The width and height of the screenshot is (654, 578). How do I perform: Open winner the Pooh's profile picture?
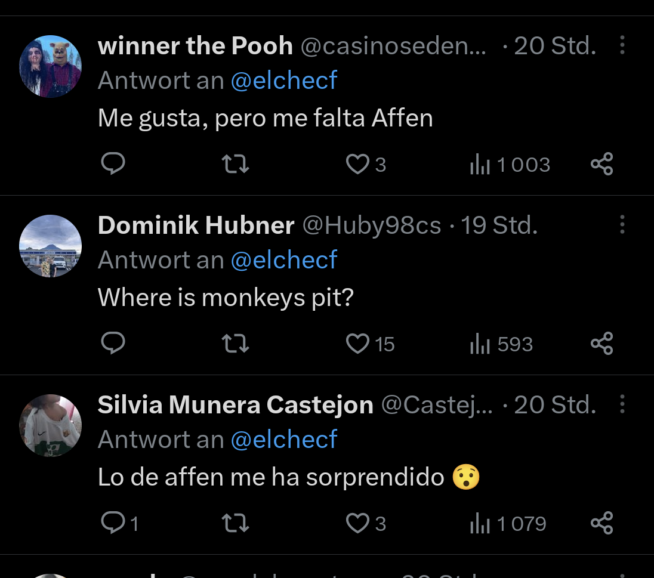pos(50,66)
